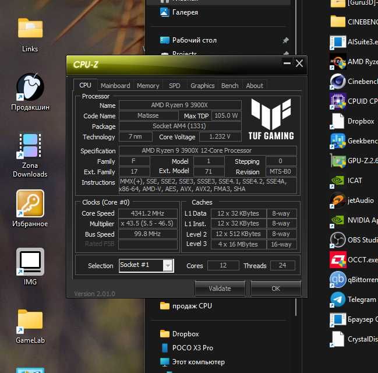The width and height of the screenshot is (378, 373).
Task: Click the Code Name value Matisse
Action: coord(149,115)
